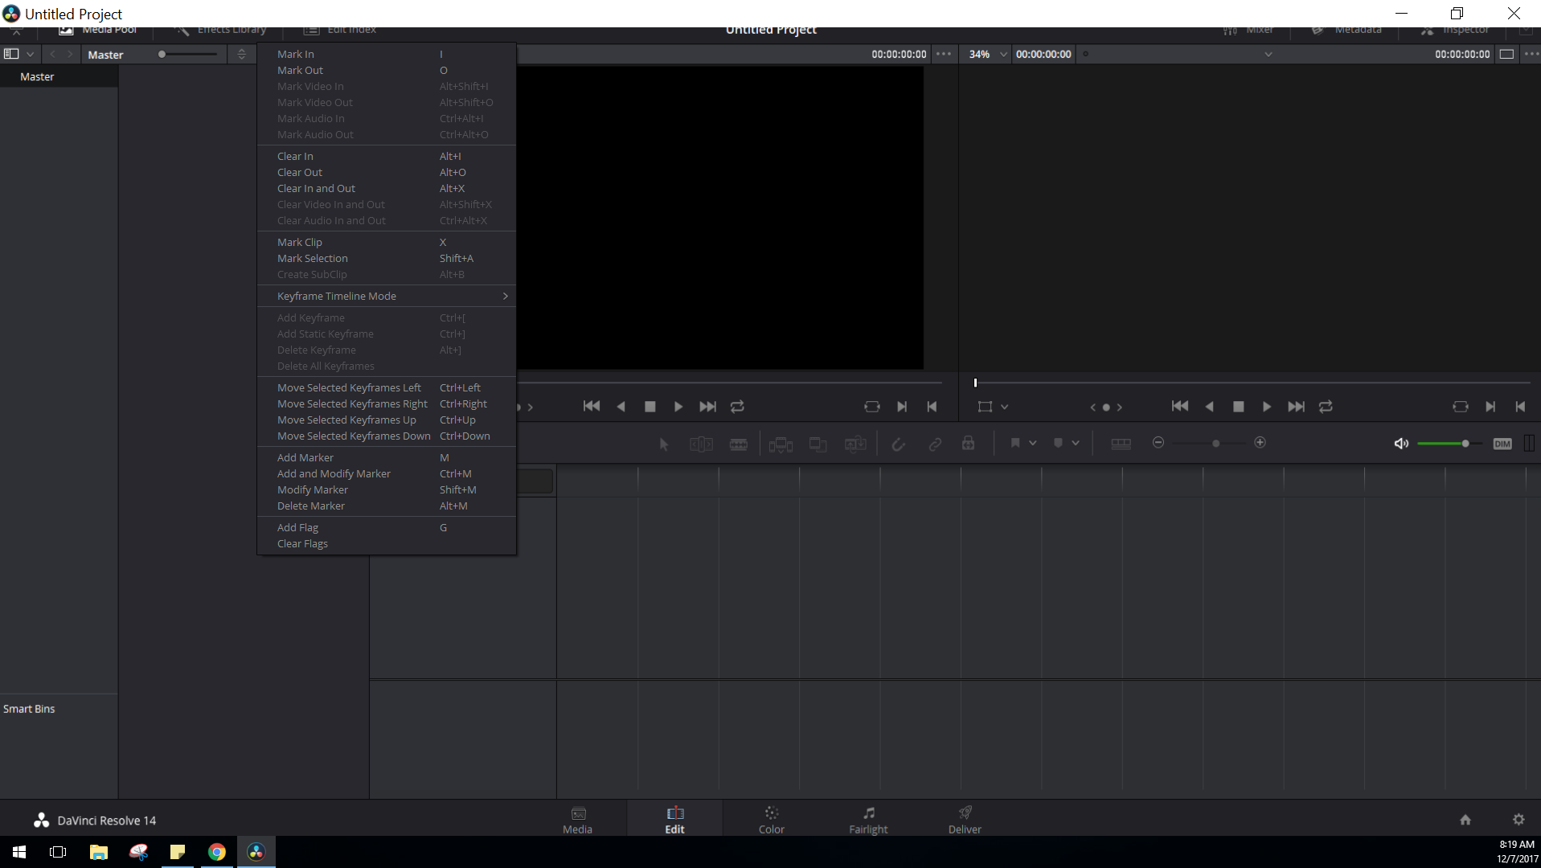Image resolution: width=1541 pixels, height=868 pixels.
Task: Click timeline view icon left of zoom-out
Action: [x=1121, y=444]
